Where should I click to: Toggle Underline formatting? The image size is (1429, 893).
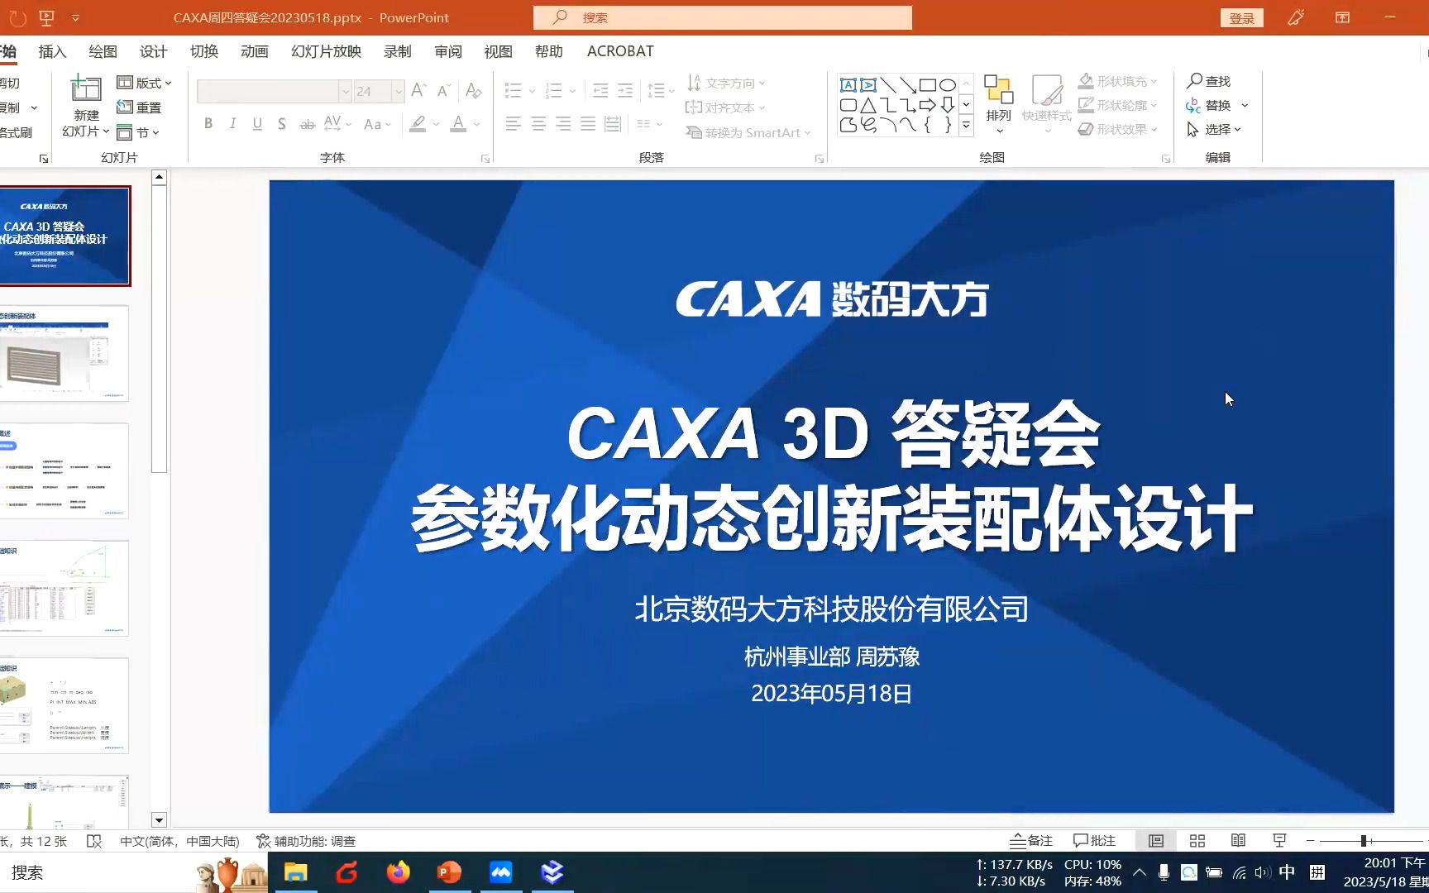pyautogui.click(x=258, y=123)
